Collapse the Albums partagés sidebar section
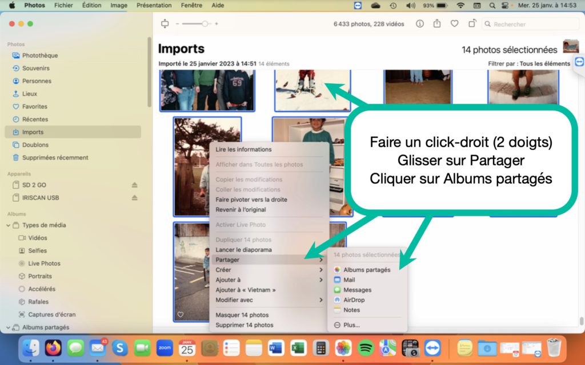This screenshot has height=365, width=585. pyautogui.click(x=9, y=327)
